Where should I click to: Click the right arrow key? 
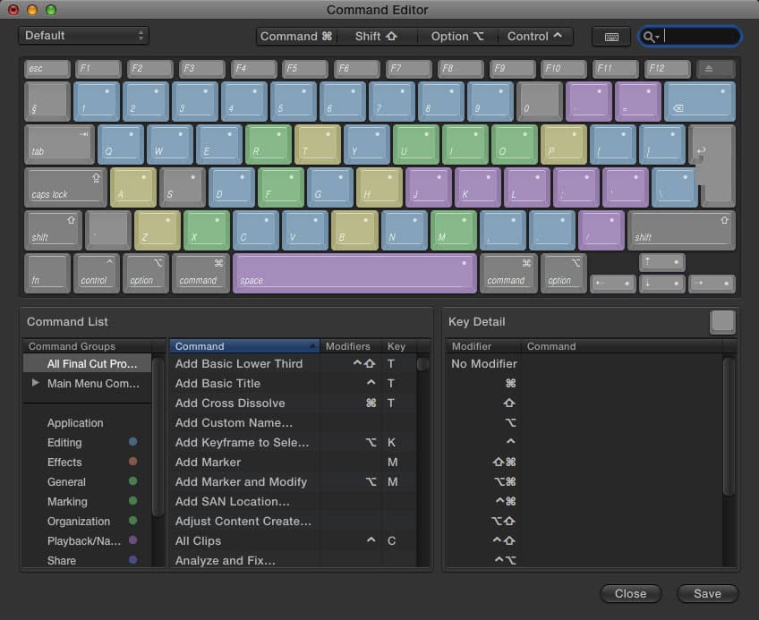coord(712,284)
